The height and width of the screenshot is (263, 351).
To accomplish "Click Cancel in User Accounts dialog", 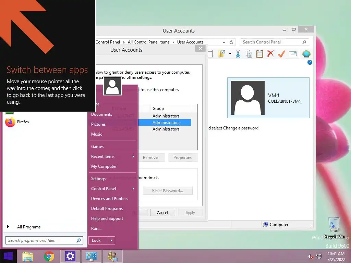I will click(x=162, y=213).
